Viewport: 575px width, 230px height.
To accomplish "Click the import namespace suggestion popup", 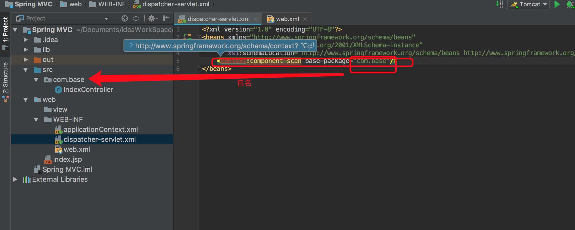I will pos(220,46).
